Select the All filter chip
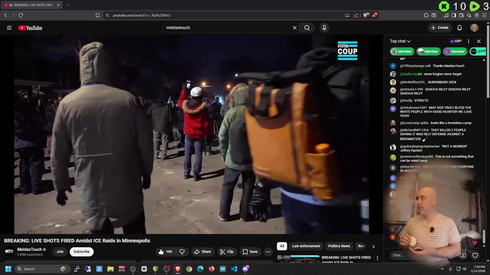Screen dimensions: 490x275 coord(282,246)
